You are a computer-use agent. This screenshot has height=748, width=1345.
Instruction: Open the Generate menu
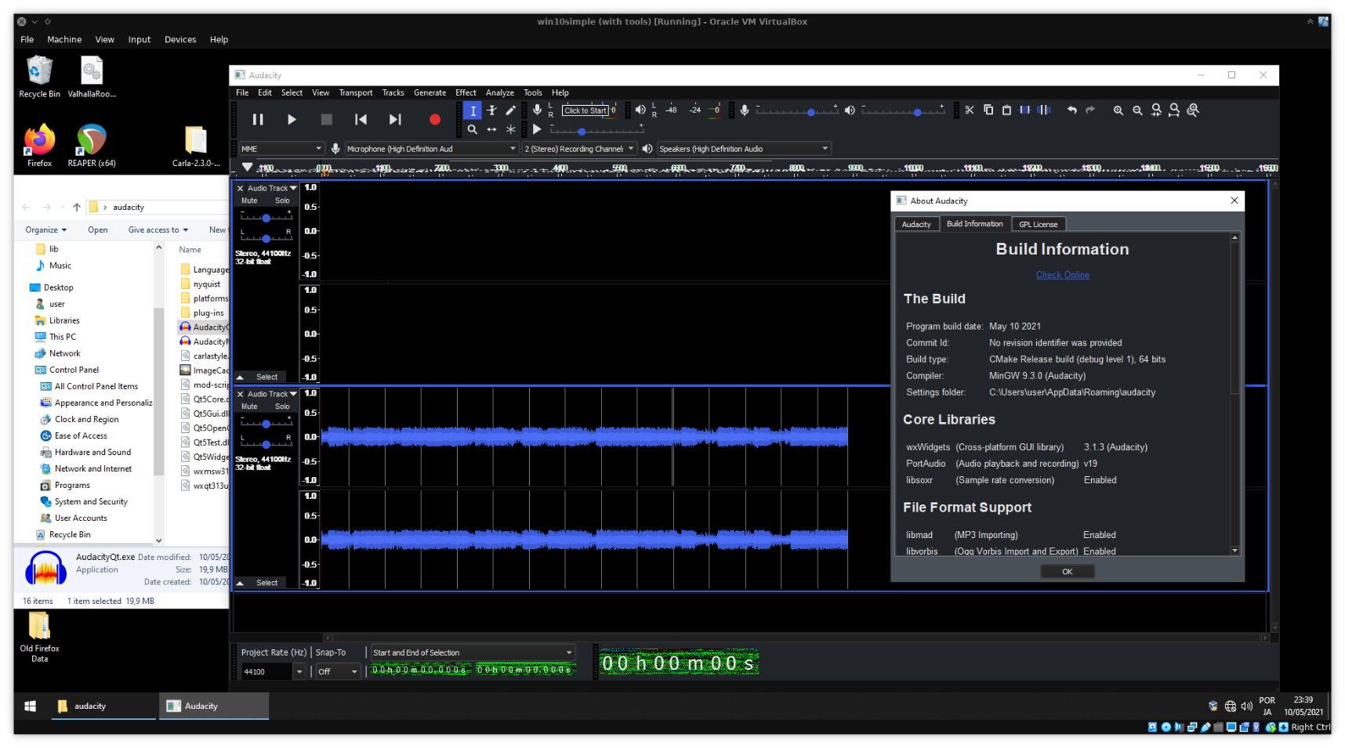pyautogui.click(x=430, y=92)
